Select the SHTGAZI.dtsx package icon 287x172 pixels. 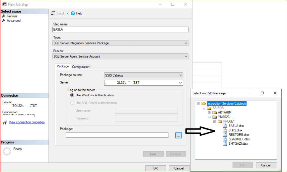pos(225,144)
